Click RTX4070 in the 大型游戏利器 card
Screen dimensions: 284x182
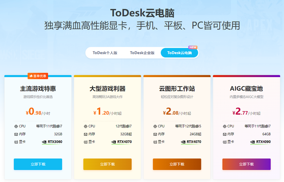124,142
